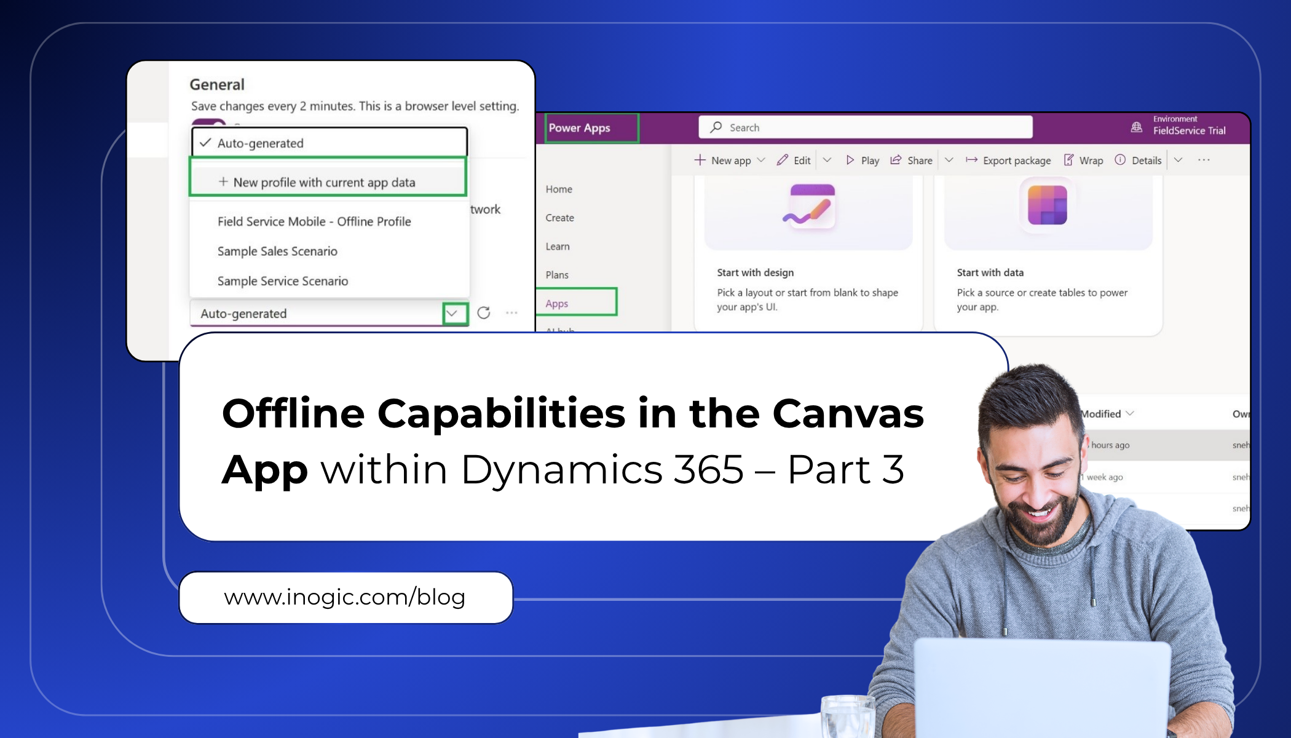Select New profile with current app data
This screenshot has width=1291, height=738.
(325, 183)
